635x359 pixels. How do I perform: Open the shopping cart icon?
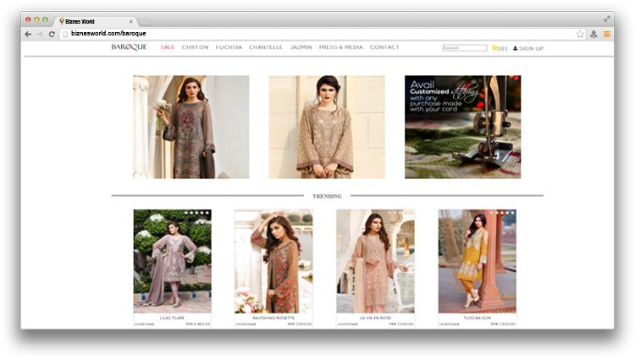494,48
